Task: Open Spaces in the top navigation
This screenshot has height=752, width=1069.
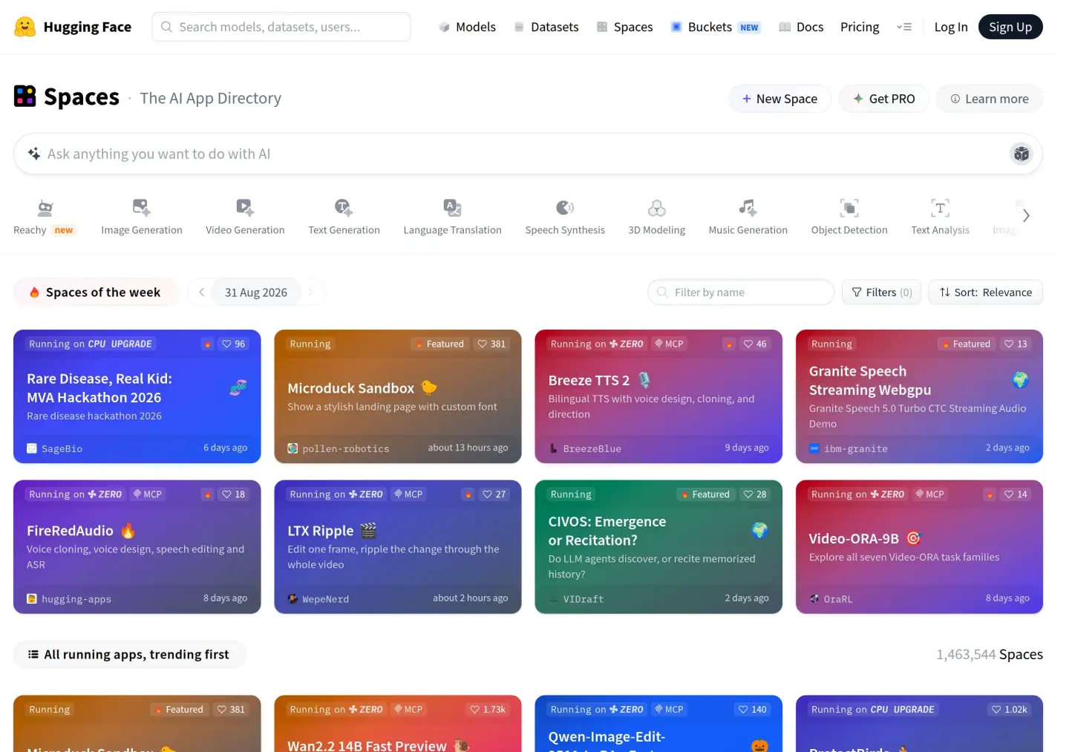Action: pyautogui.click(x=625, y=27)
